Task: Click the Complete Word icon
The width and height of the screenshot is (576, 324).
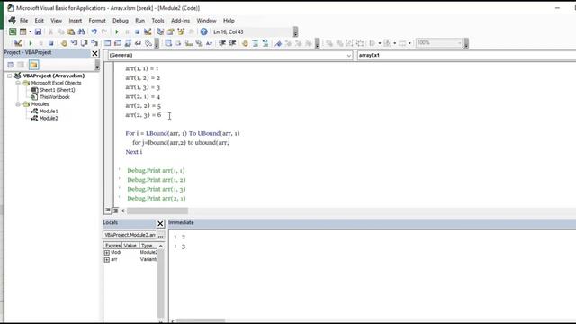Action: click(x=210, y=43)
